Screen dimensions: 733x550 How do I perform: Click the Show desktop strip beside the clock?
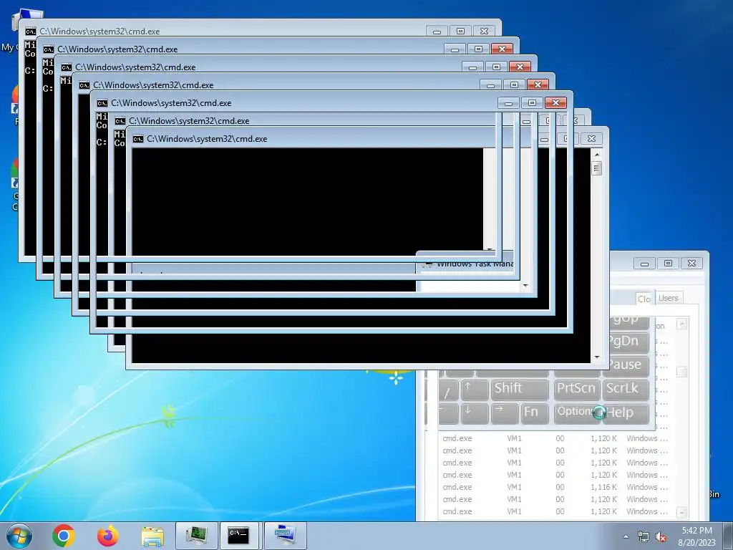click(x=728, y=536)
